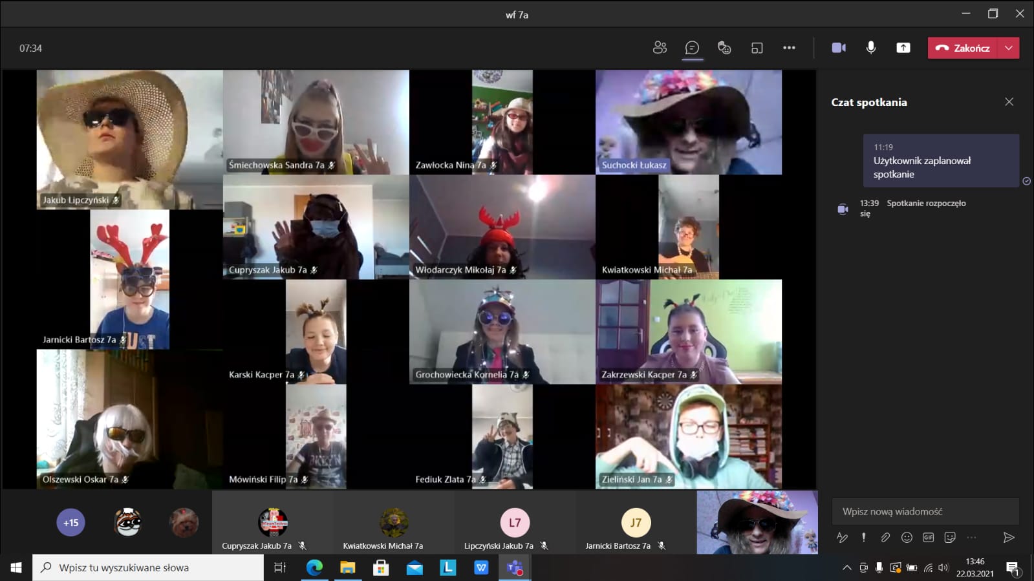
Task: Select the J7 Jarnicki Bartosz avatar
Action: tap(636, 523)
